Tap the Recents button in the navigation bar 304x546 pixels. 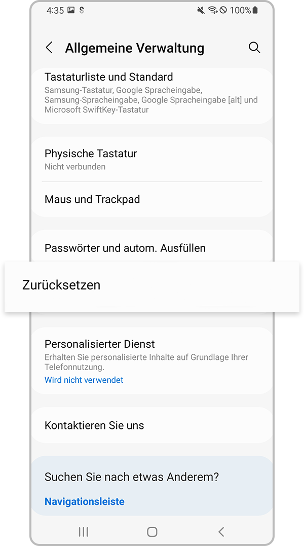coord(83,532)
